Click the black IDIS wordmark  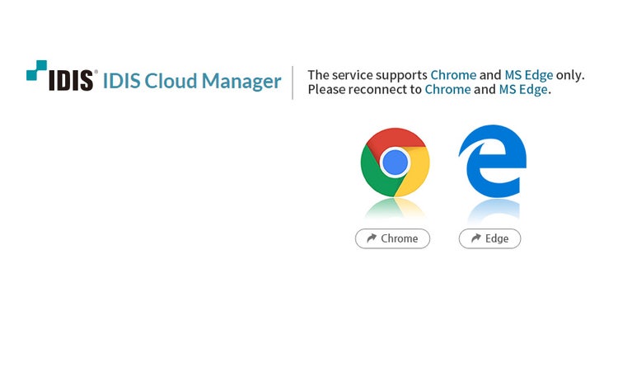(x=73, y=82)
